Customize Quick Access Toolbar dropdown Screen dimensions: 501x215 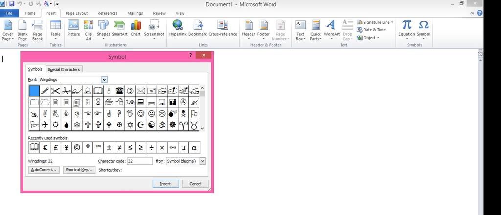click(x=57, y=4)
